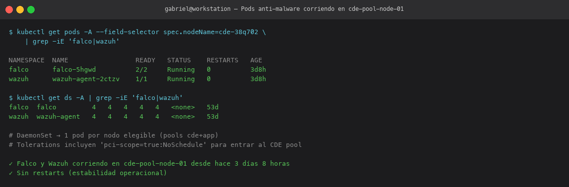
Task: Click the grep -iE 'falco|wazuh' continuation line
Action: (72, 42)
